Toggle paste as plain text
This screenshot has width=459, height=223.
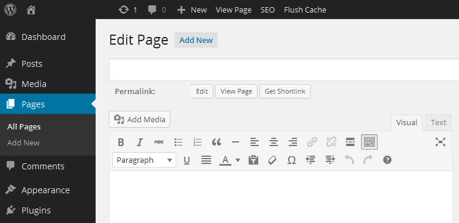coord(253,160)
